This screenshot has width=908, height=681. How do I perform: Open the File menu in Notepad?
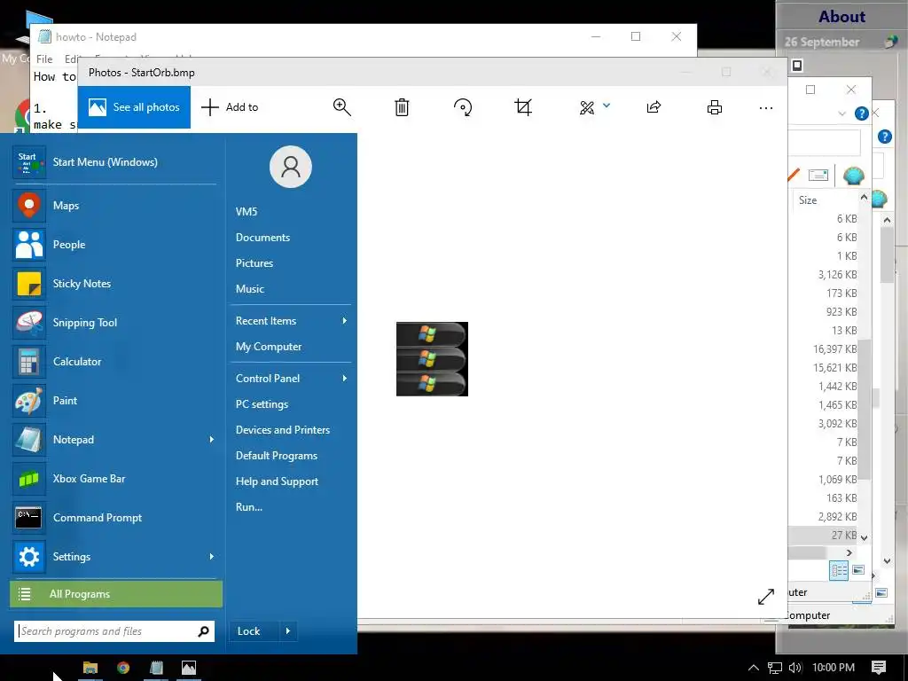44,59
